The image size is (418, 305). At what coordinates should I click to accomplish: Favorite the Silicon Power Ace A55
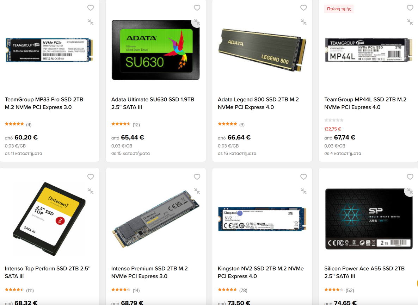410,176
